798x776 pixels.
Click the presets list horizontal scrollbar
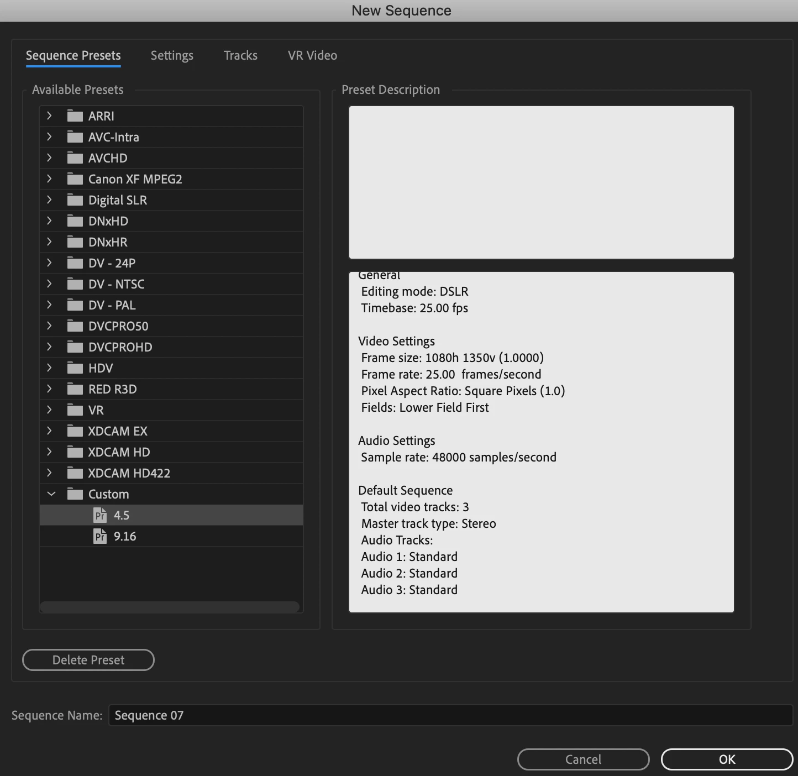click(x=170, y=606)
